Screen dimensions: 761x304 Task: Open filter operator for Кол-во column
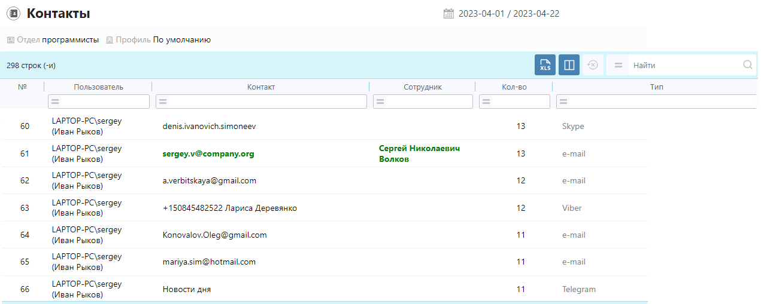click(486, 102)
